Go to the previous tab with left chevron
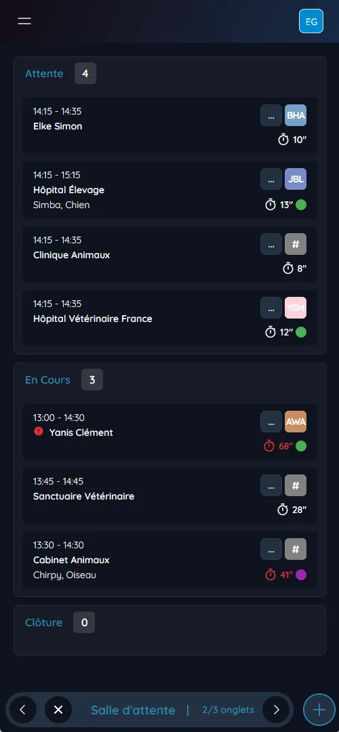 (x=22, y=710)
